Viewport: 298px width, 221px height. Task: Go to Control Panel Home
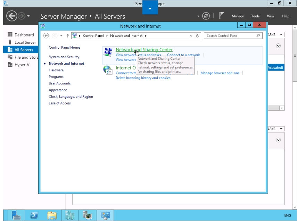(64, 48)
